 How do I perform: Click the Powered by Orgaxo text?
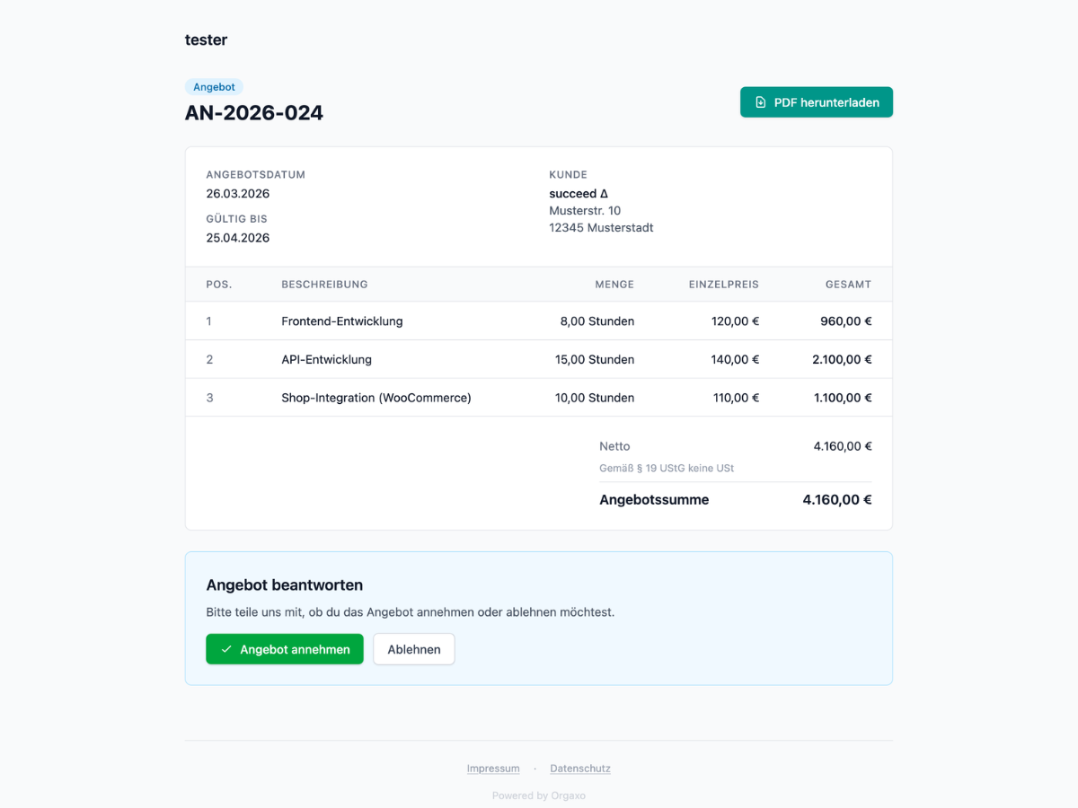coord(539,795)
